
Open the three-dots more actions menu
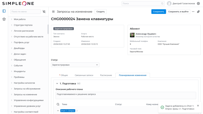[x=193, y=12]
